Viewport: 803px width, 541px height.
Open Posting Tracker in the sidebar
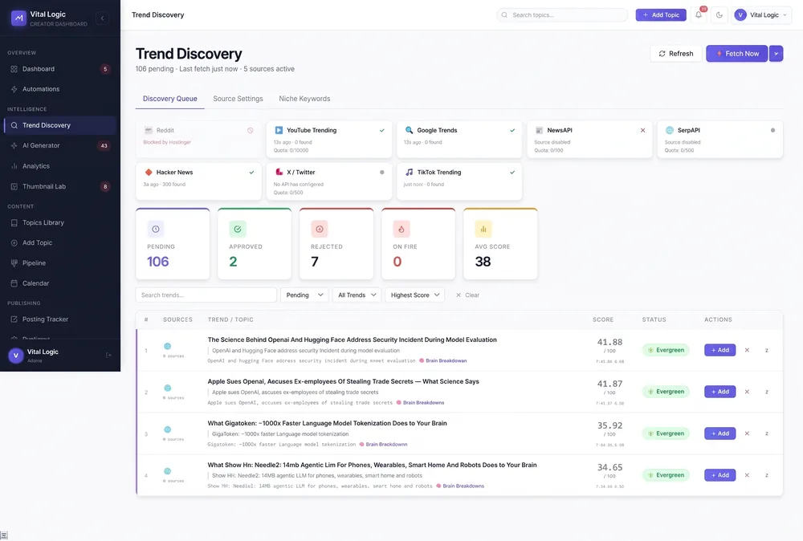coord(60,319)
